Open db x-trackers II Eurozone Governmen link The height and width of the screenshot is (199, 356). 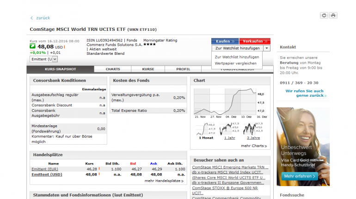pyautogui.click(x=228, y=183)
